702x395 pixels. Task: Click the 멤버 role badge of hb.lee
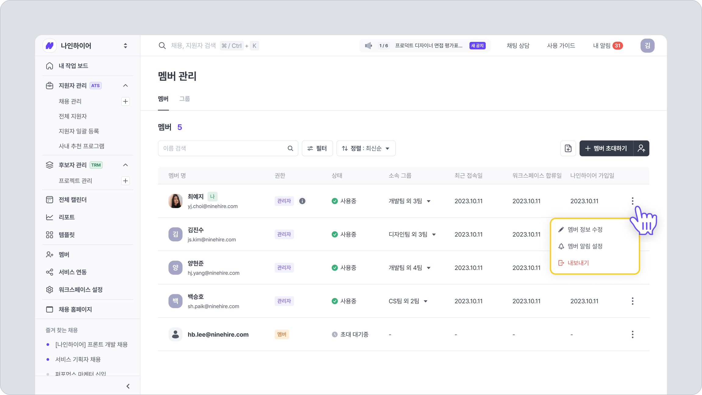(x=282, y=334)
